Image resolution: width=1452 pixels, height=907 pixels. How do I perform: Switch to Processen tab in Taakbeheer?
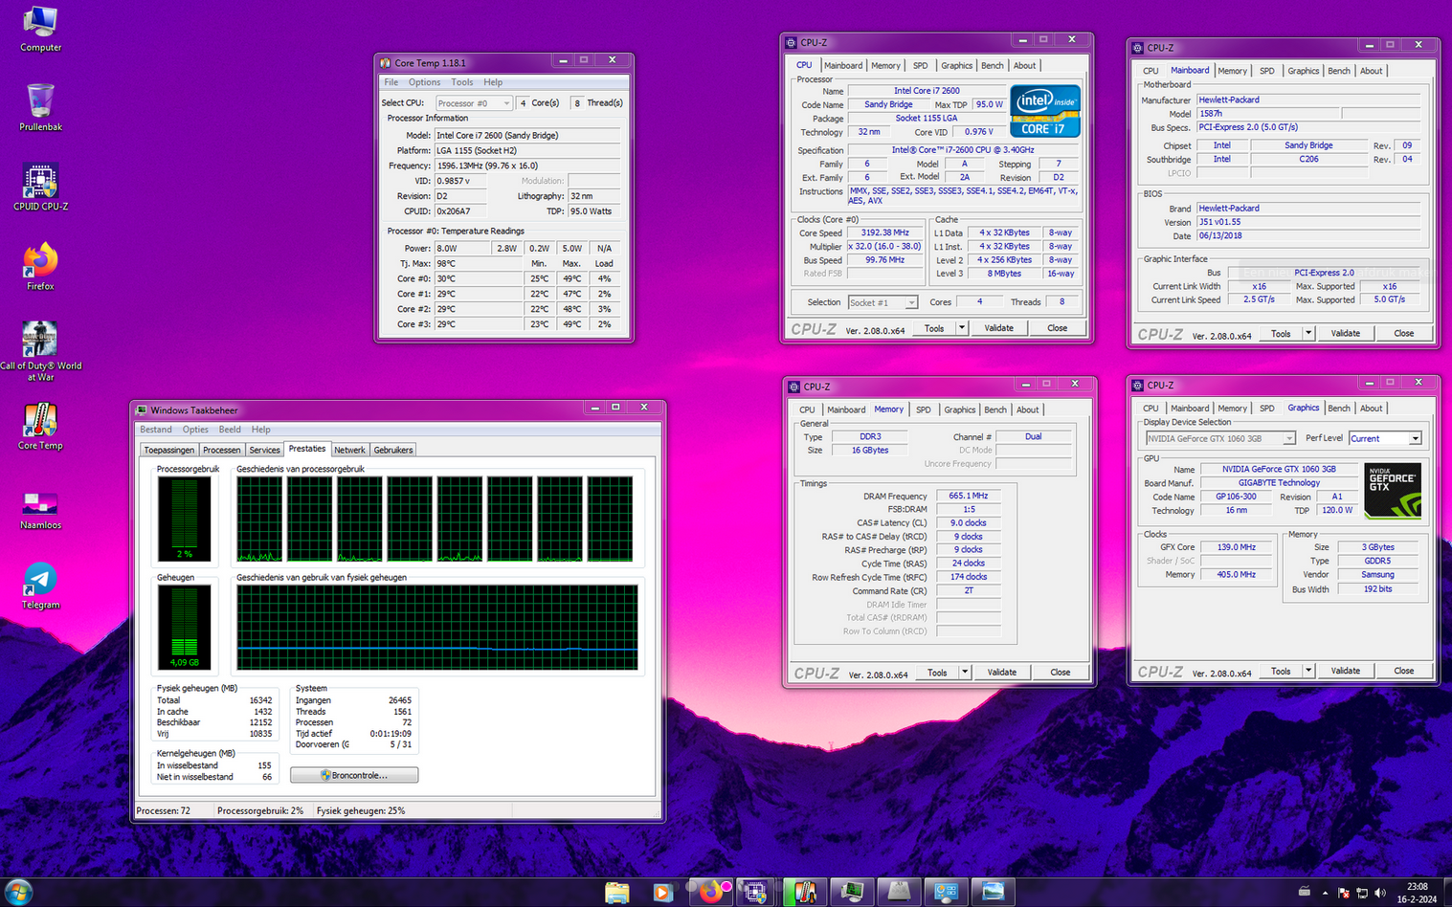pos(221,450)
